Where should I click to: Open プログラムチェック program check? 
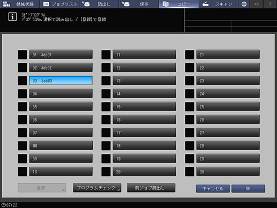click(97, 188)
